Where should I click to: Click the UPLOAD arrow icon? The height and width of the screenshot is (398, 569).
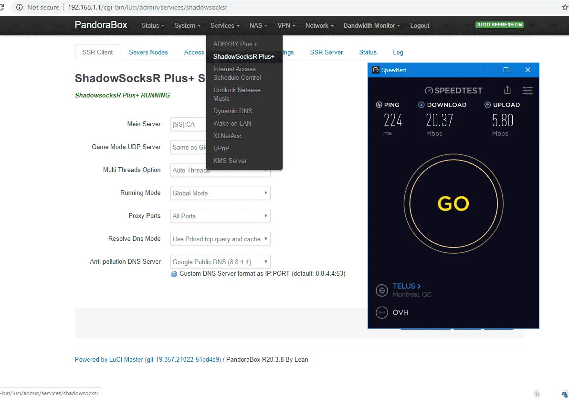coord(488,105)
